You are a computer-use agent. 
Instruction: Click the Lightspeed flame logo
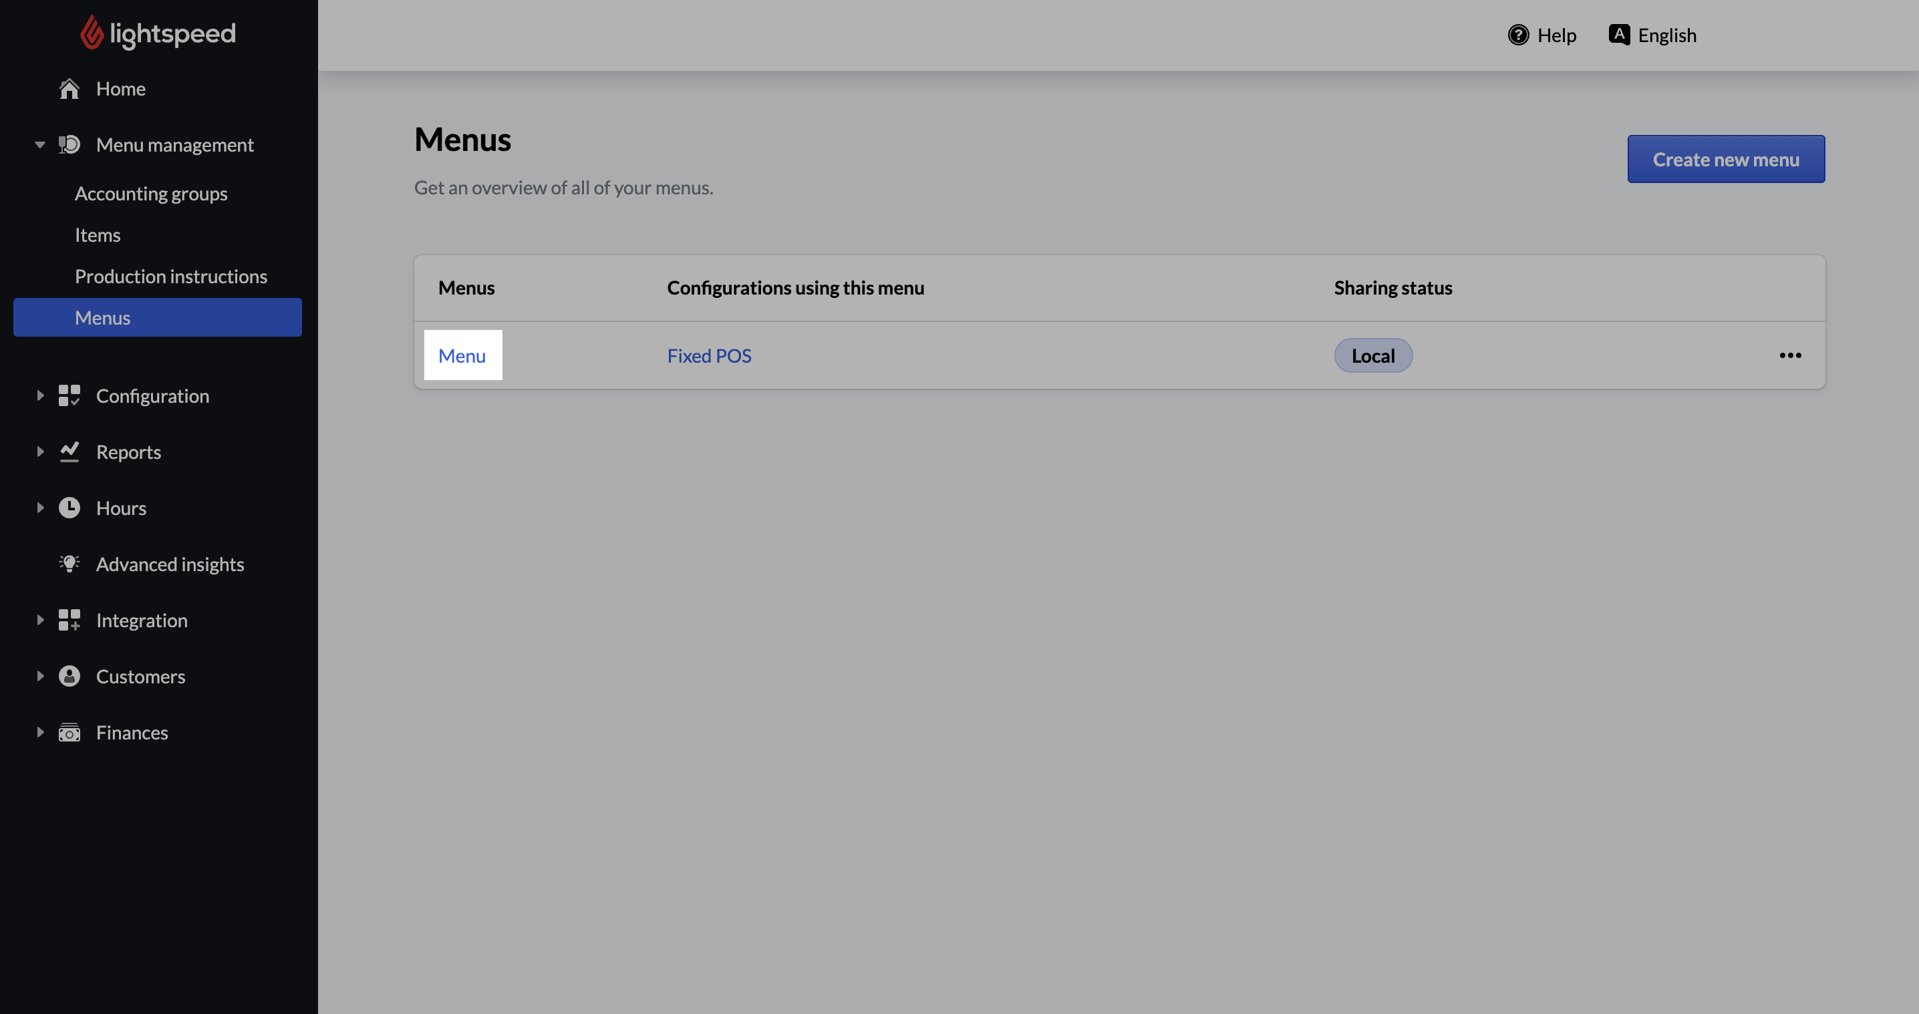coord(92,33)
